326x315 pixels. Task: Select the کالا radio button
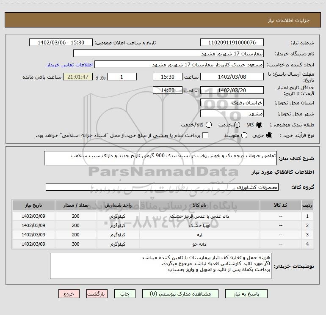tap(259, 125)
